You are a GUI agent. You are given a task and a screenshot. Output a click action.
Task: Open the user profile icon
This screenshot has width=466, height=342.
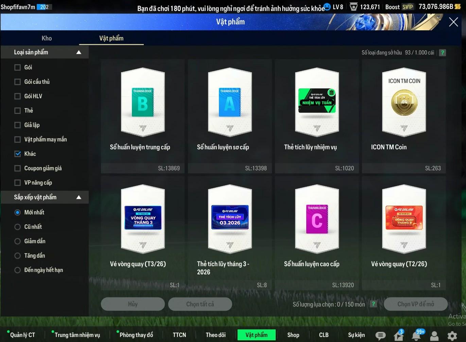pyautogui.click(x=434, y=336)
